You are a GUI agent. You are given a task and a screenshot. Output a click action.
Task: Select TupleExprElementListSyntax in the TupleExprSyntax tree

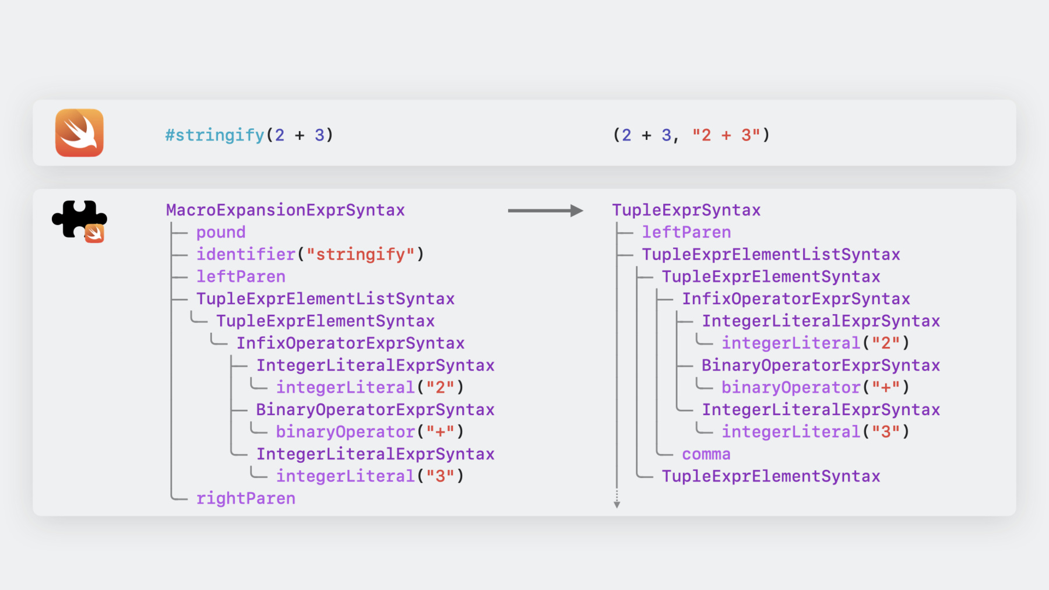tap(771, 254)
